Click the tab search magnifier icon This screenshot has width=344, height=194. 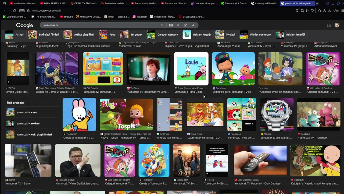tap(328, 4)
